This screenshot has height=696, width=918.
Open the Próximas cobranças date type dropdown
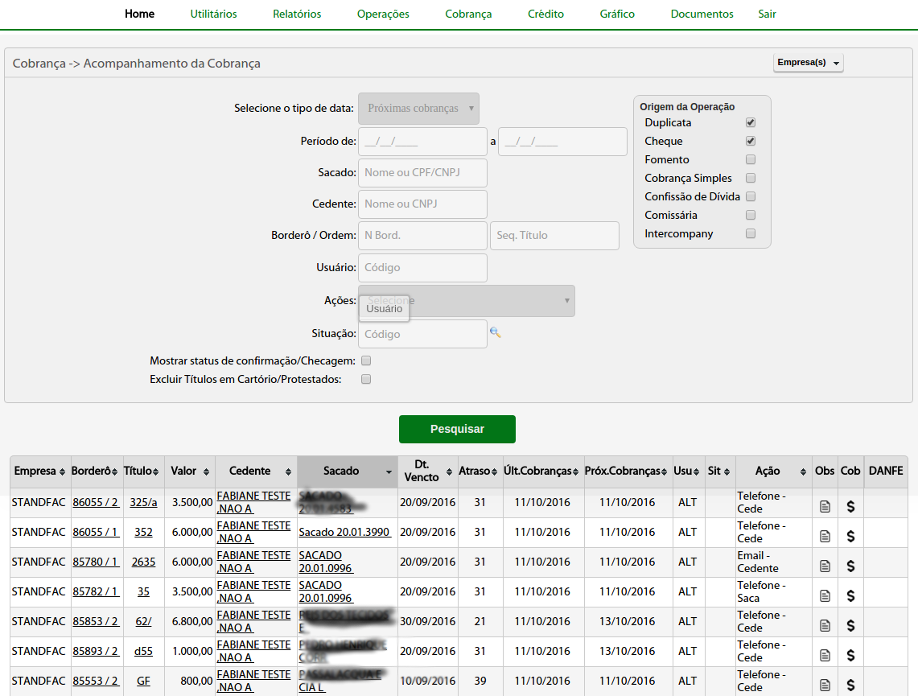click(418, 109)
